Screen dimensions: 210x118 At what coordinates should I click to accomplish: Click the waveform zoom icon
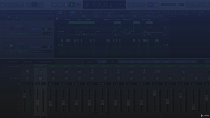pos(168,12)
